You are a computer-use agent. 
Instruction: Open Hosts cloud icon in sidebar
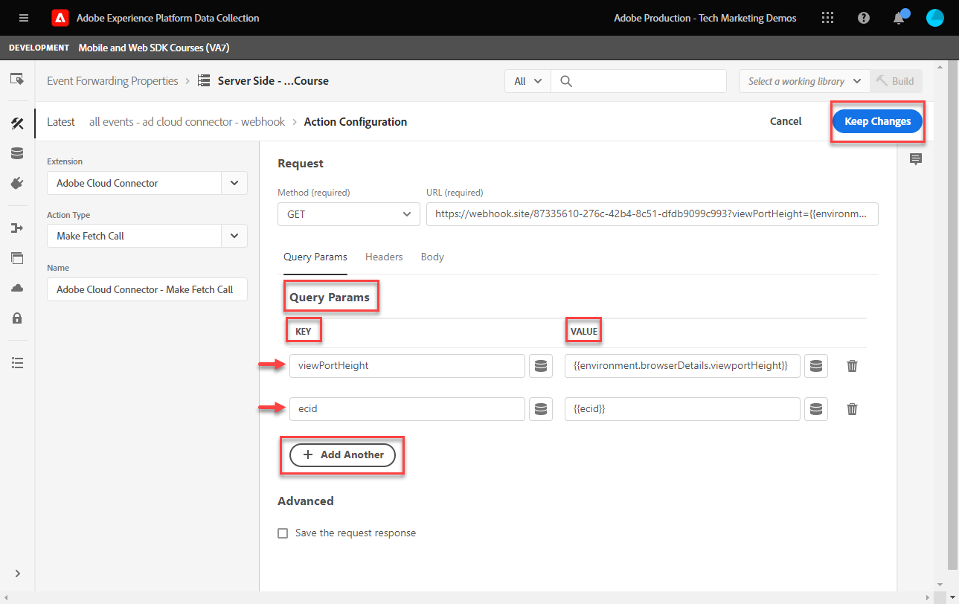[17, 288]
